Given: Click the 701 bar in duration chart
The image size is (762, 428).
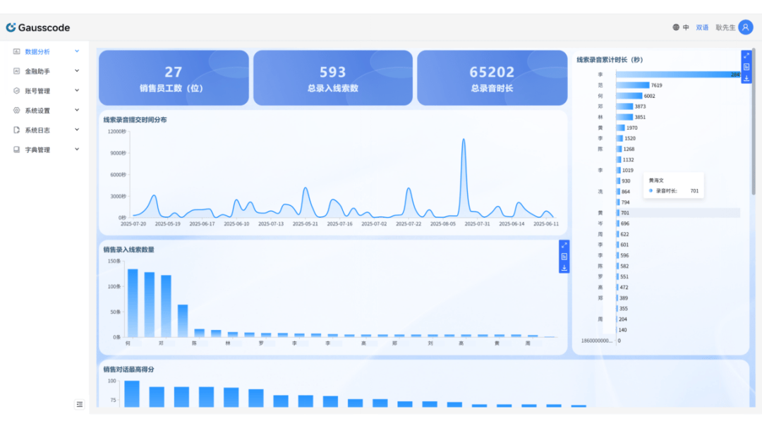Looking at the screenshot, I should coord(618,213).
